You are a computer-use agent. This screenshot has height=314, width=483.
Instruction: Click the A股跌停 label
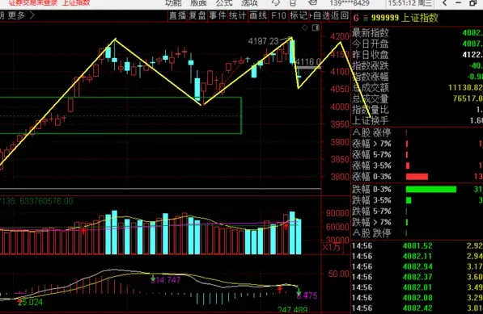coord(371,233)
